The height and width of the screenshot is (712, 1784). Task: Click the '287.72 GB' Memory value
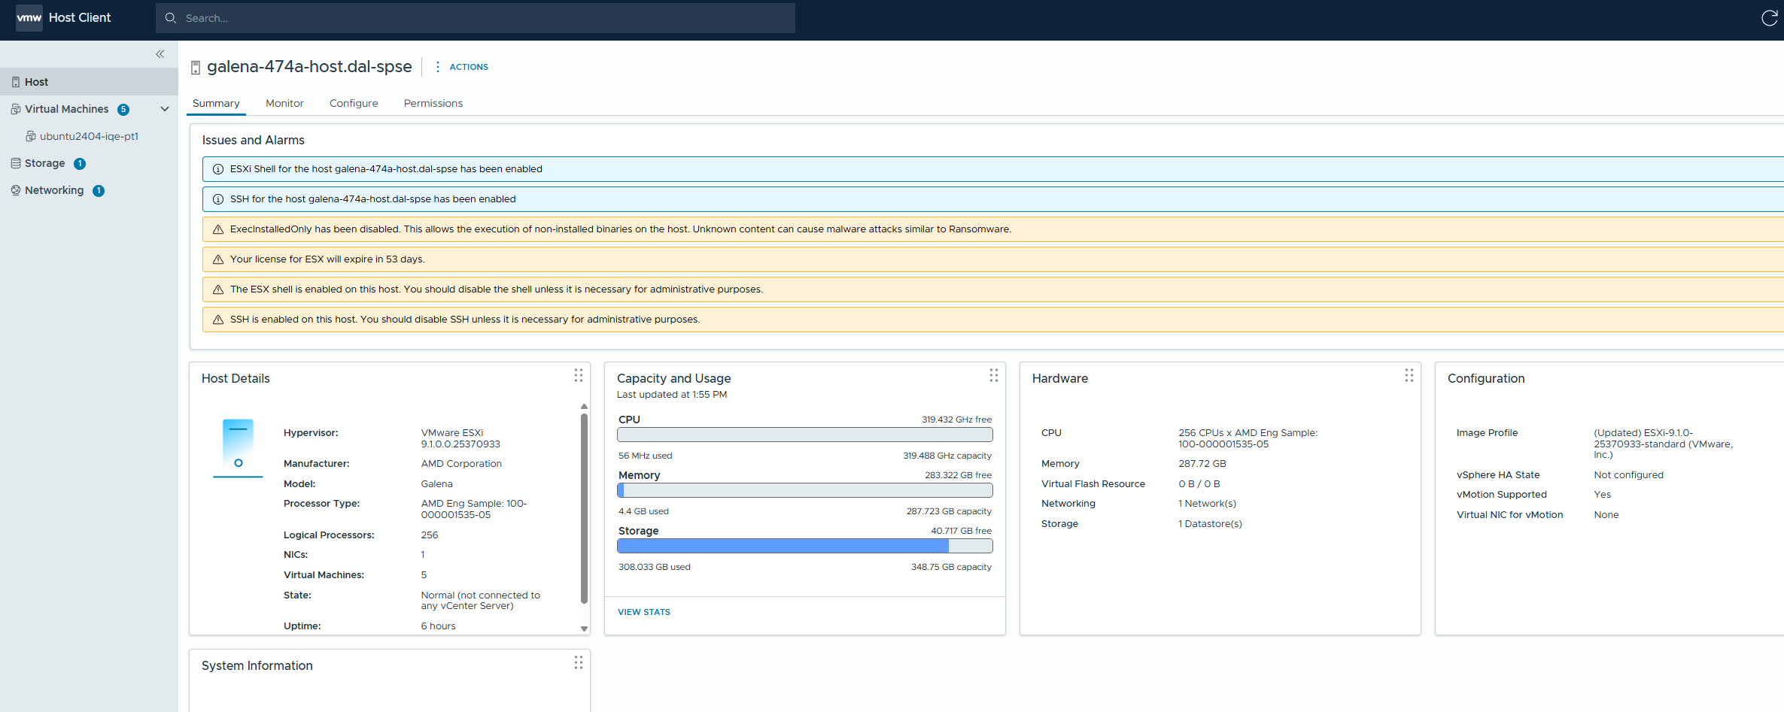[1202, 464]
